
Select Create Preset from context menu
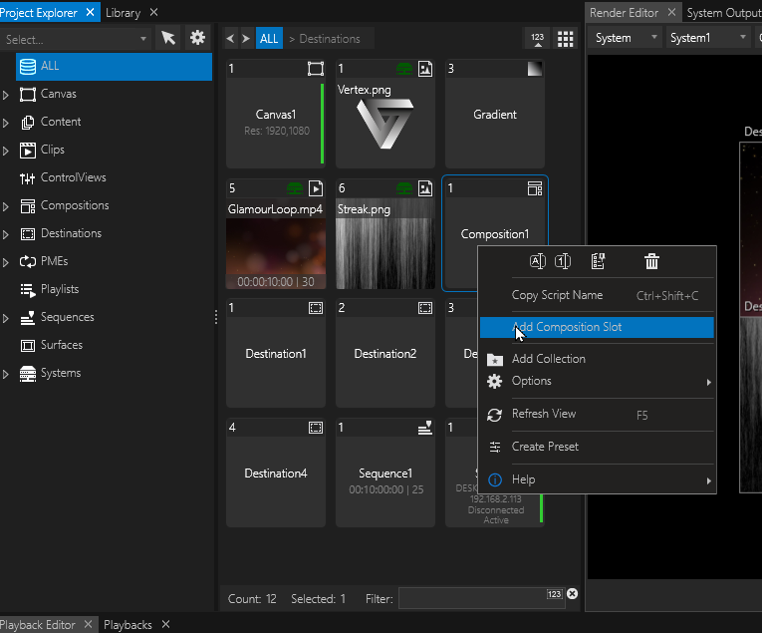[544, 447]
